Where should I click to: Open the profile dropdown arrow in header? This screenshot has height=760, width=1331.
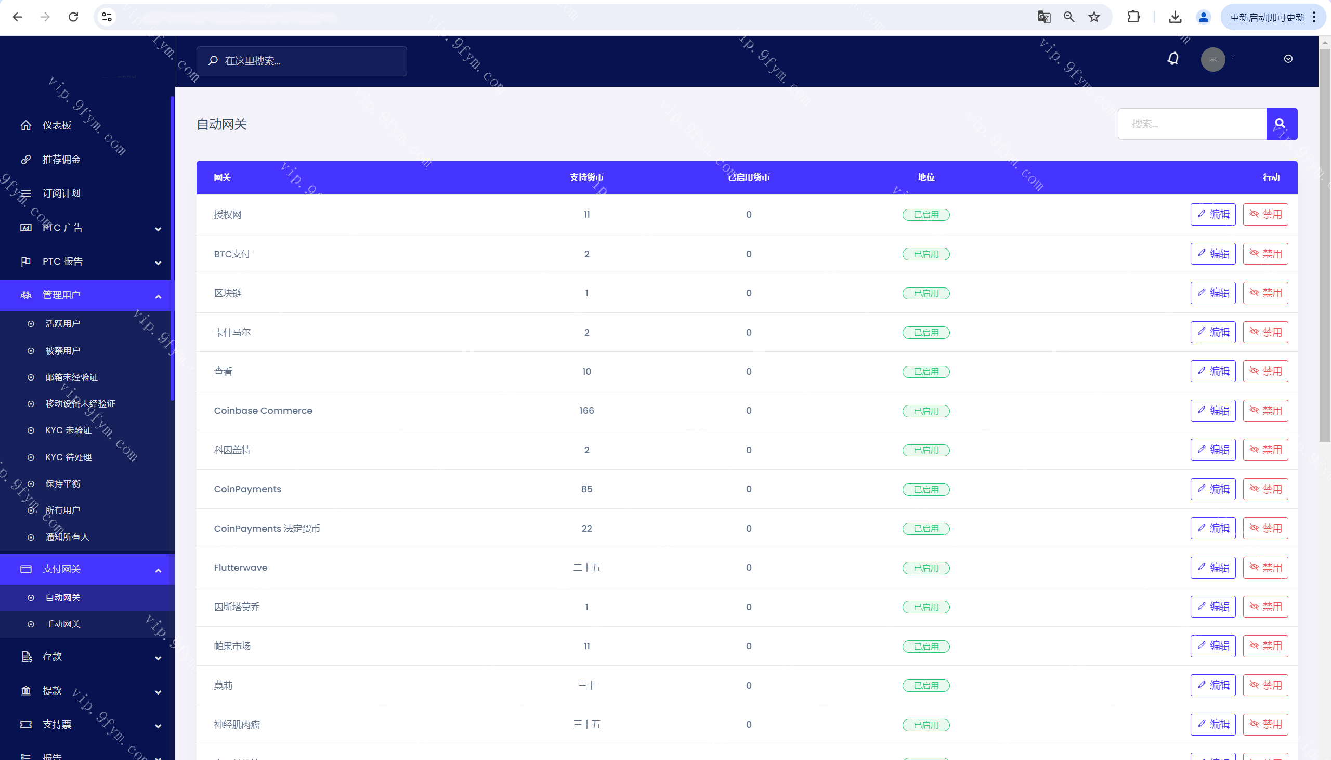pyautogui.click(x=1288, y=59)
